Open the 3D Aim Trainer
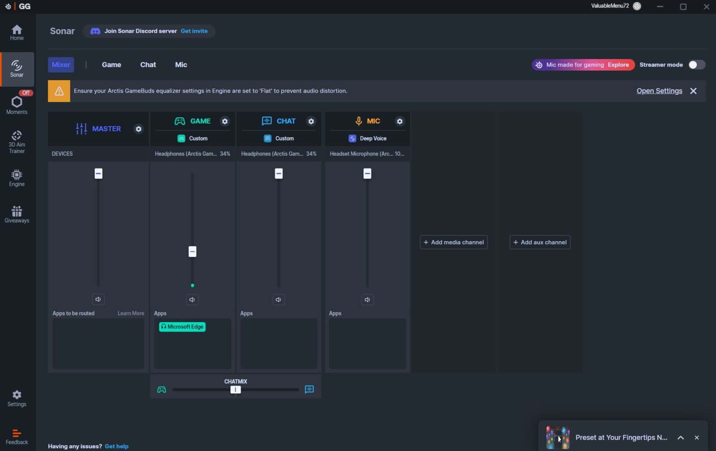The height and width of the screenshot is (451, 716). tap(17, 141)
